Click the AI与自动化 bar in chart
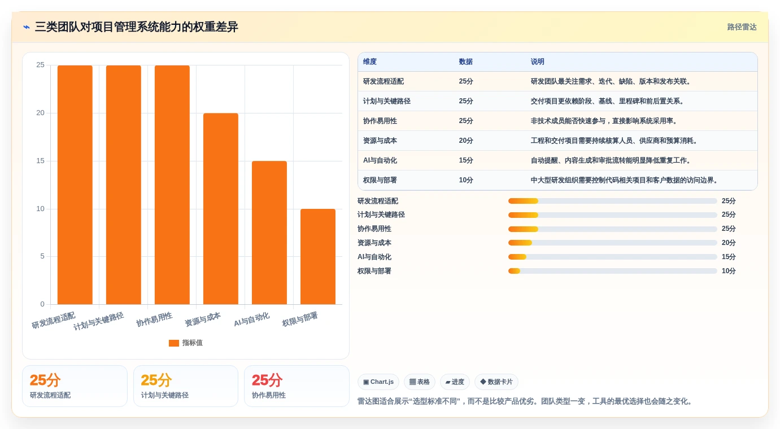 coord(269,233)
